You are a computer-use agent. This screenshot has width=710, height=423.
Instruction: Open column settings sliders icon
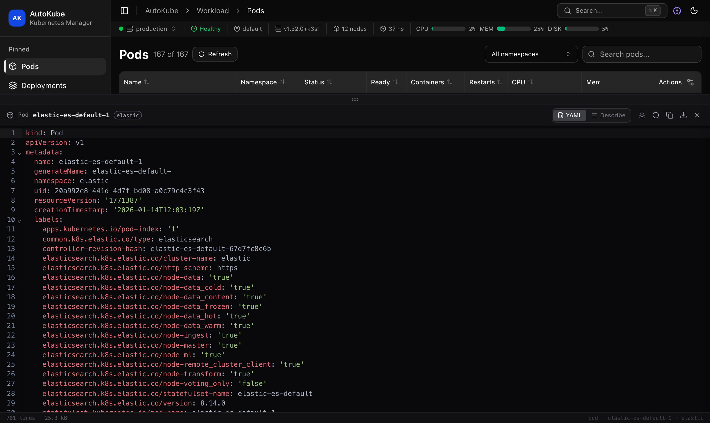click(x=690, y=82)
